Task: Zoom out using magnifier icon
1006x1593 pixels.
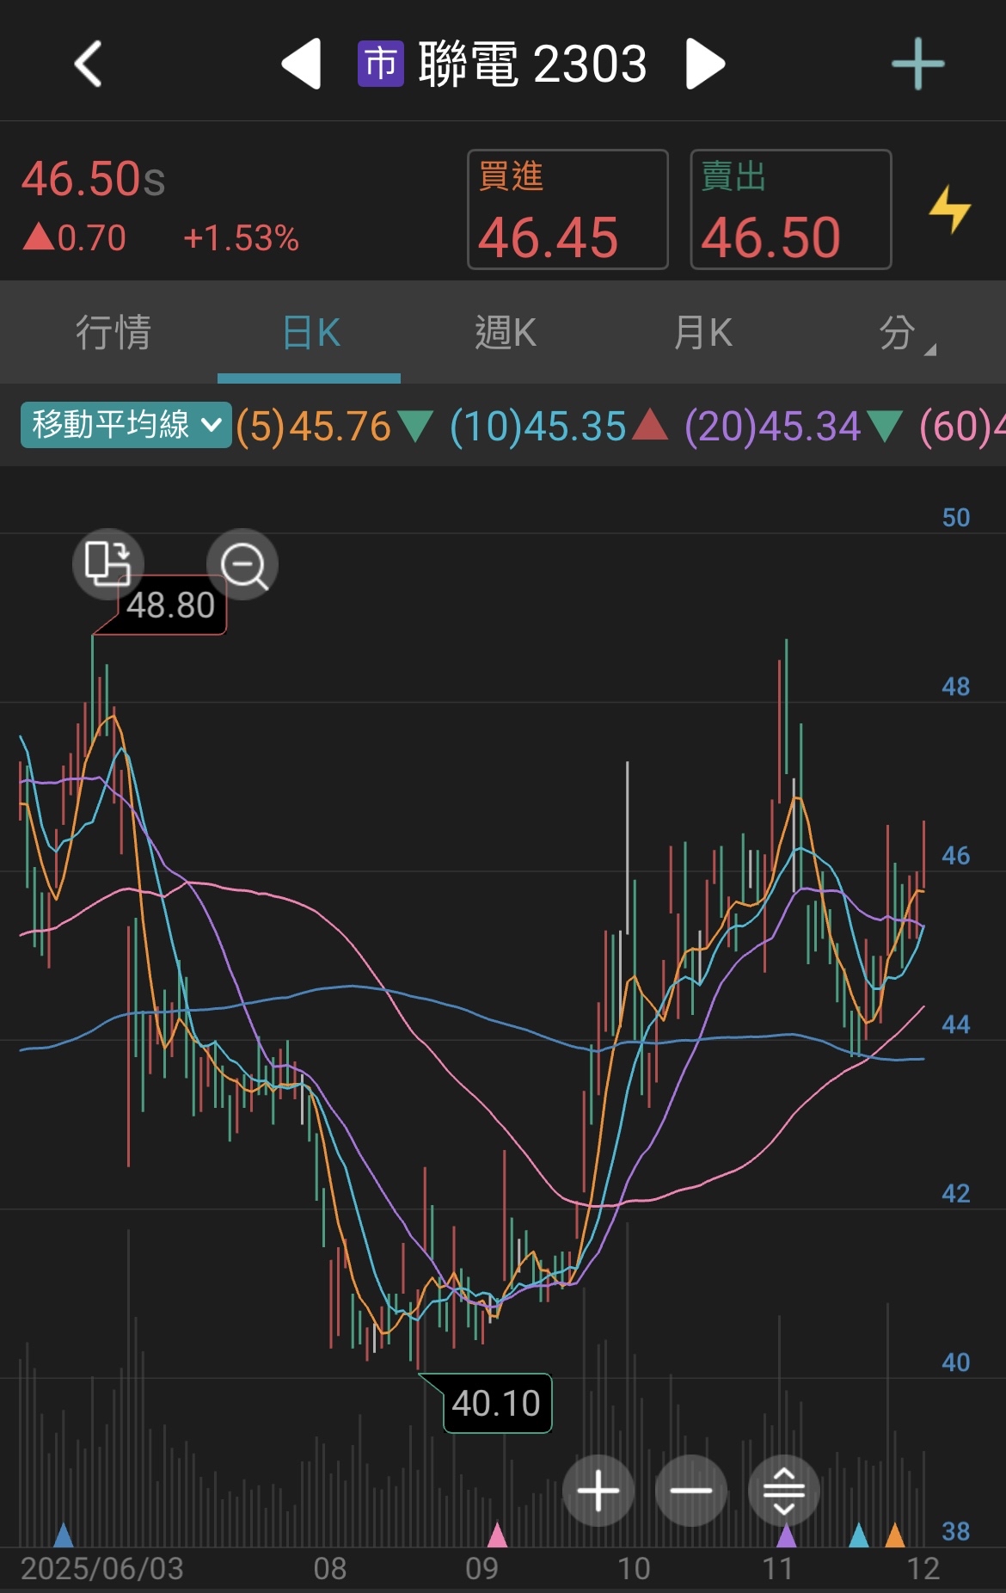Action: point(242,563)
